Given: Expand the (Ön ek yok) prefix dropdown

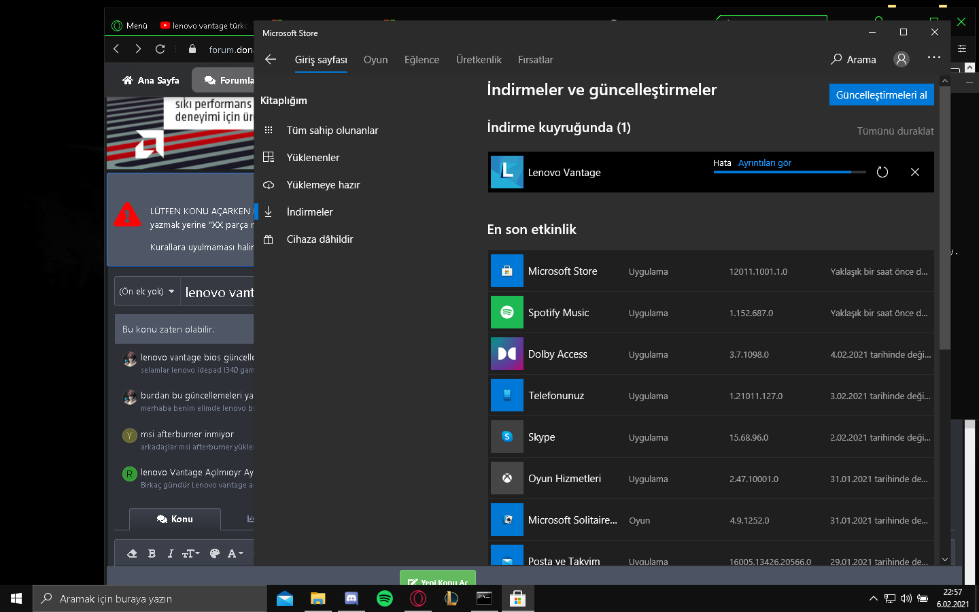Looking at the screenshot, I should coord(147,292).
